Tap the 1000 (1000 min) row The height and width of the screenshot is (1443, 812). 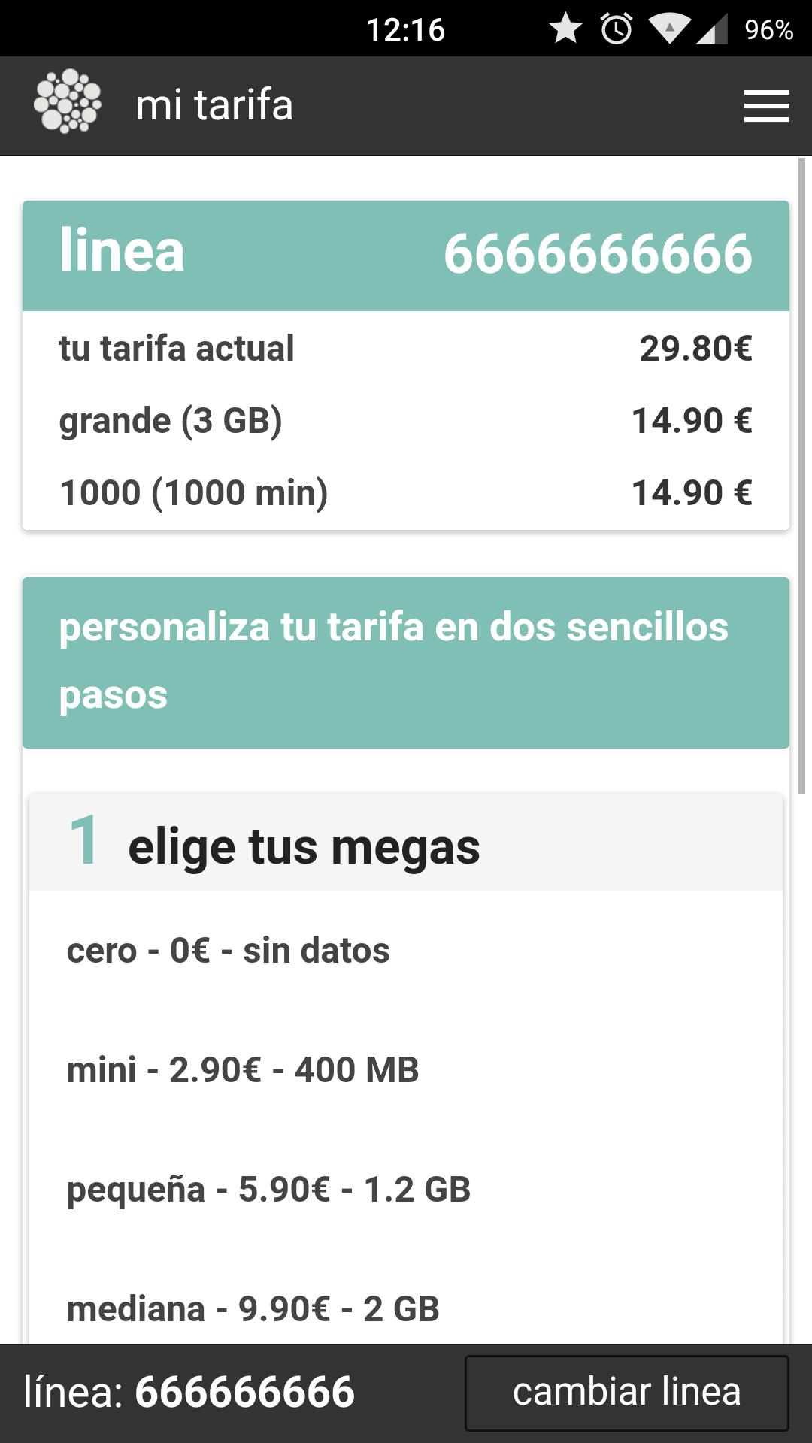[406, 493]
